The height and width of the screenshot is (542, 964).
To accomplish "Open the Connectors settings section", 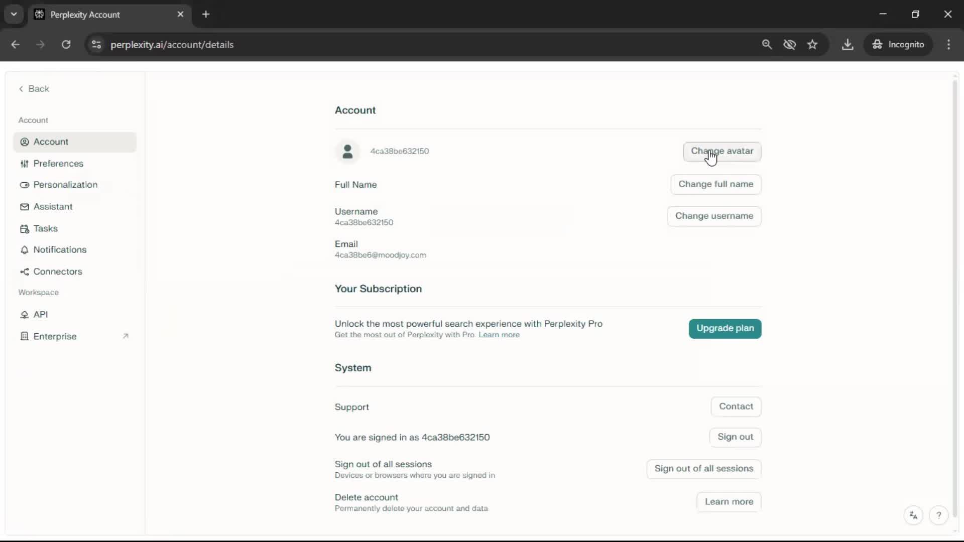I will pyautogui.click(x=57, y=272).
